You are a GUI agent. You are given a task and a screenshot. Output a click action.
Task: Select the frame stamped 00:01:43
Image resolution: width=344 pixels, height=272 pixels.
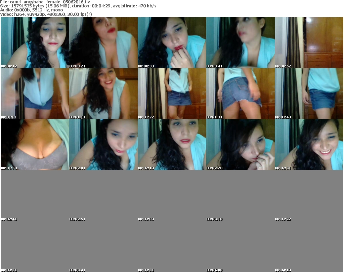[309, 94]
